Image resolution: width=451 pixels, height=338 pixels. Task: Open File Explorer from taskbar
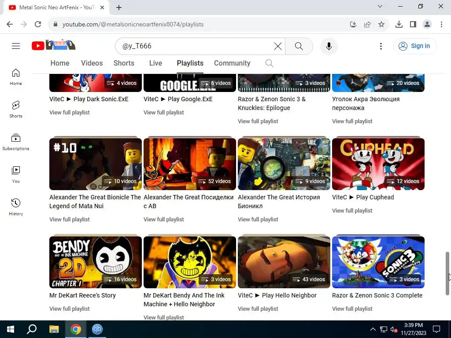coord(54,329)
